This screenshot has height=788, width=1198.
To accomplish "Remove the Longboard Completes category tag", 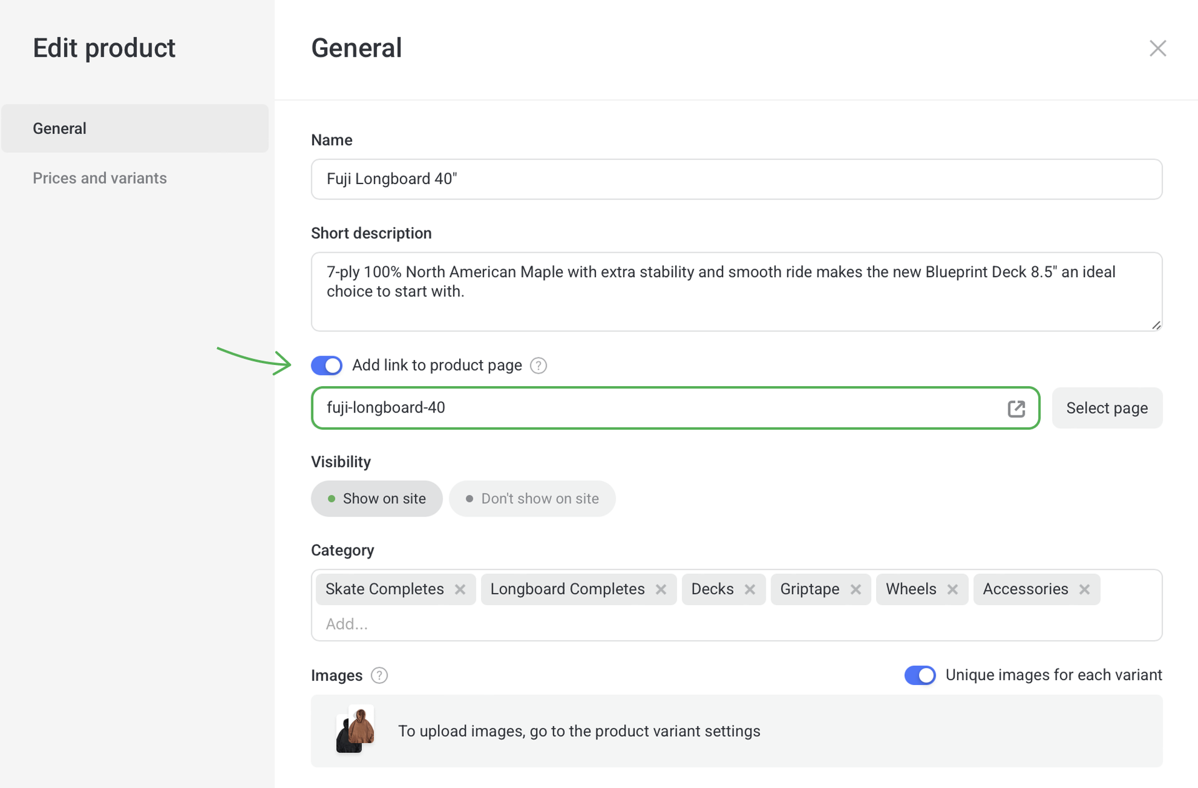I will 661,590.
